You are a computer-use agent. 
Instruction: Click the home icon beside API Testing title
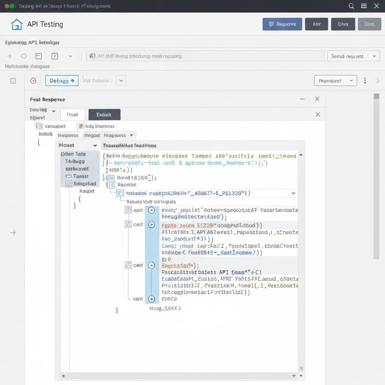pyautogui.click(x=16, y=24)
